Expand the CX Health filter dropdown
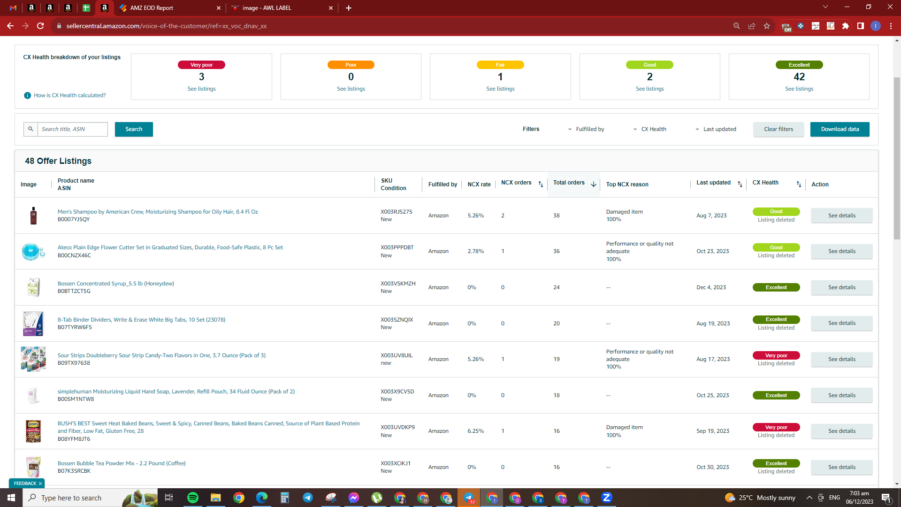Image resolution: width=901 pixels, height=507 pixels. (650, 129)
